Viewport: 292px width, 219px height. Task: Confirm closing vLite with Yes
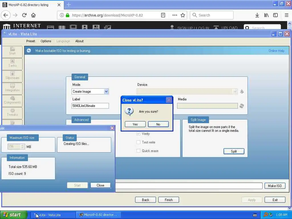(x=135, y=124)
